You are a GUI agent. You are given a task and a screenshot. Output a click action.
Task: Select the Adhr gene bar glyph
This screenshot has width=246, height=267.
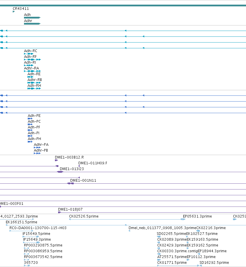(32, 24)
